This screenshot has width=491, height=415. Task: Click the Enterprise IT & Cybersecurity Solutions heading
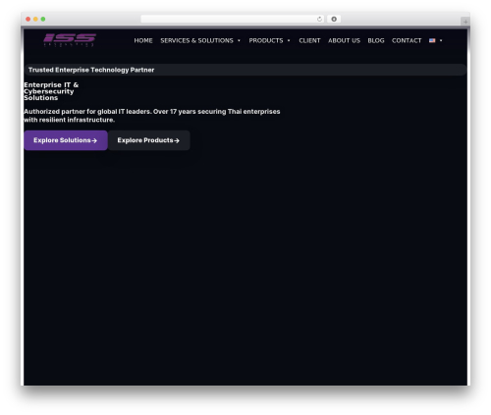point(51,91)
